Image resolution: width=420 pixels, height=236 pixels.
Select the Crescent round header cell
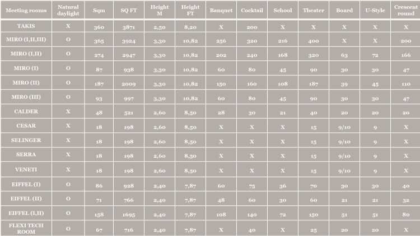coord(405,10)
